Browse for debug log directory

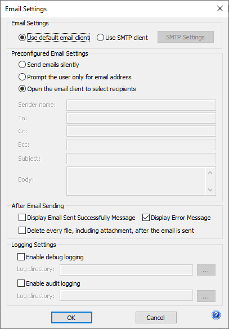[206, 270]
